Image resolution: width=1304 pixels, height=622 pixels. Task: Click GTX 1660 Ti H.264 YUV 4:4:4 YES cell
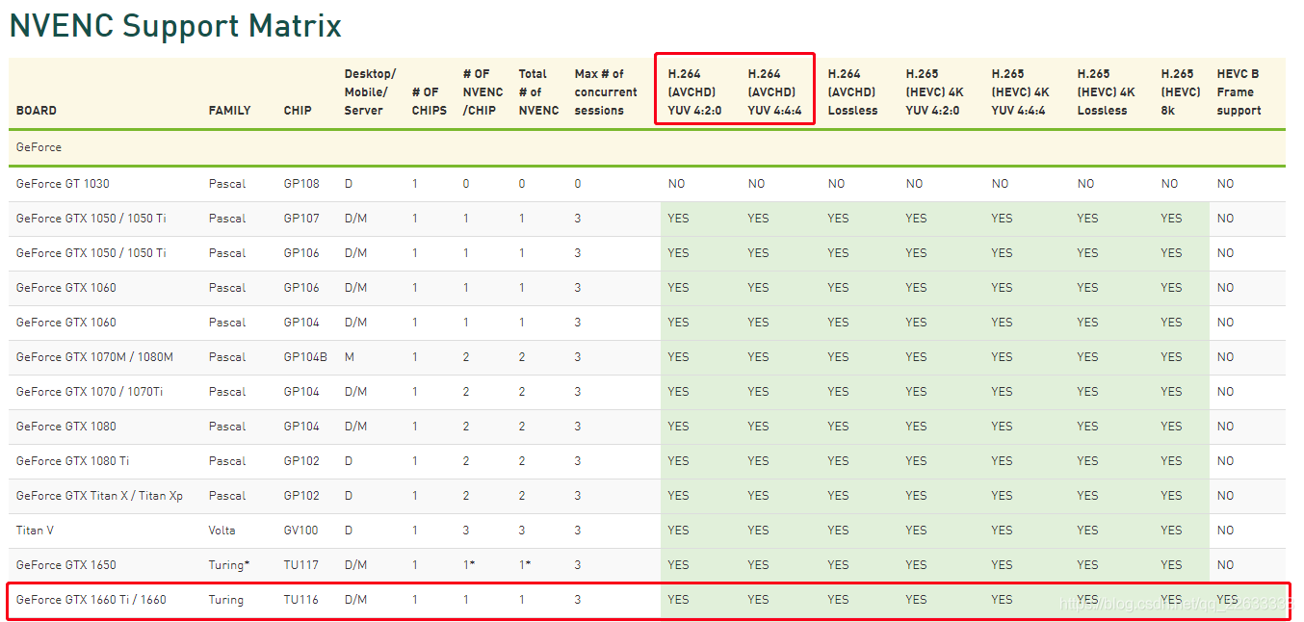coord(759,600)
